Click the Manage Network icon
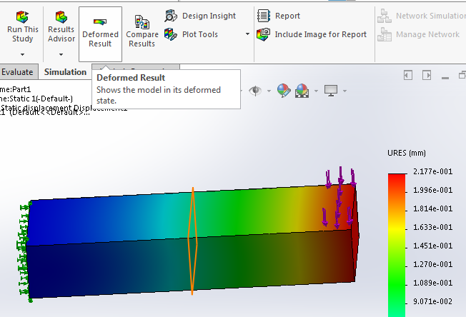Viewport: 466px width, 317px height. [x=385, y=34]
